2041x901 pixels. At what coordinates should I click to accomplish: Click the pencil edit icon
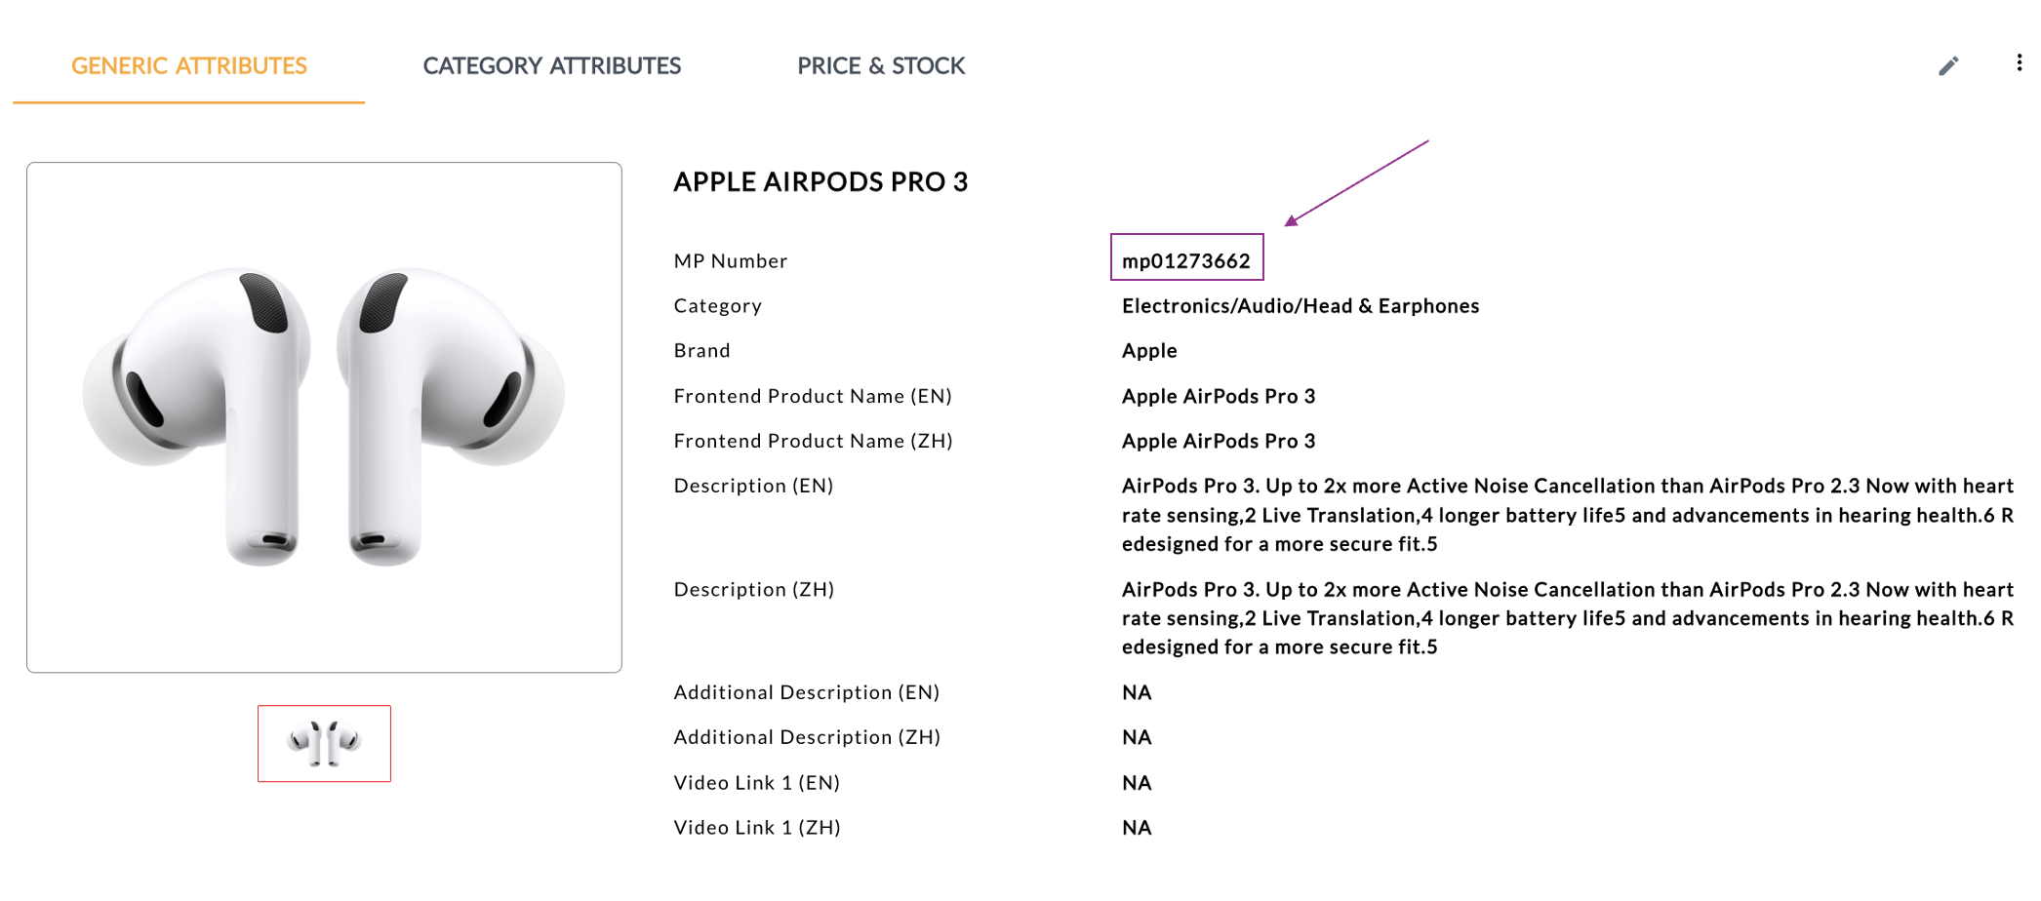point(1947,66)
